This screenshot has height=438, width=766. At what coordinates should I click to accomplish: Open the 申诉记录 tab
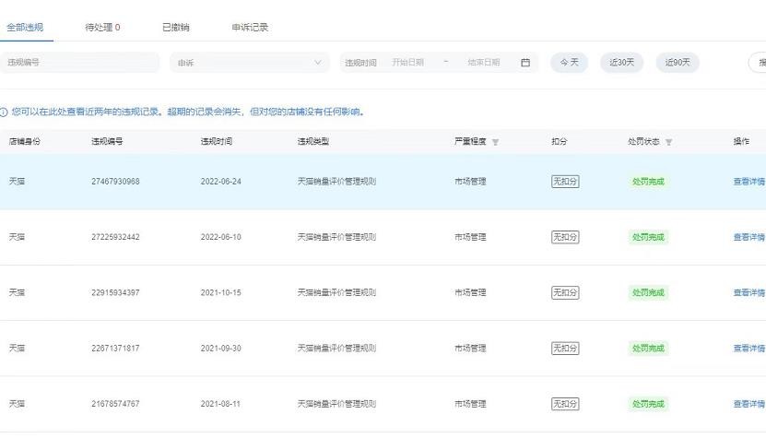tap(250, 28)
